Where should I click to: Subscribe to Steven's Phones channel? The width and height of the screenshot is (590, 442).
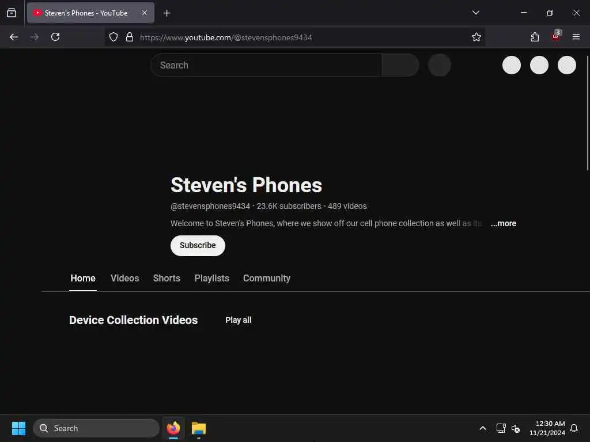198,245
